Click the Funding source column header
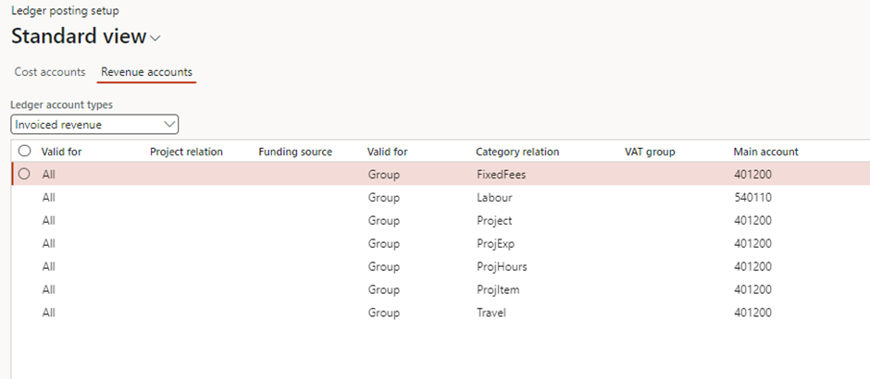 coord(295,152)
